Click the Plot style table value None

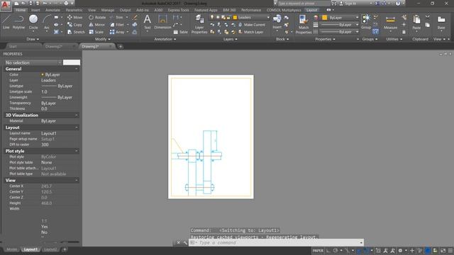click(46, 162)
